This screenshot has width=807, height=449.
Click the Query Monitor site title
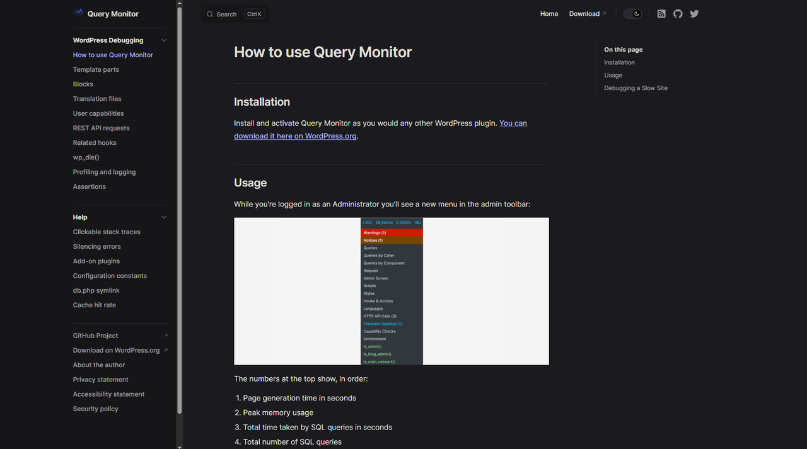tap(113, 14)
